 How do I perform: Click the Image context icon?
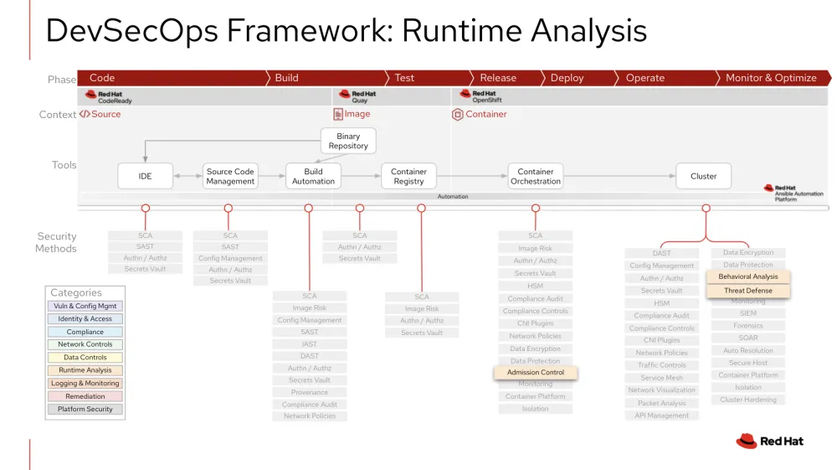click(338, 114)
